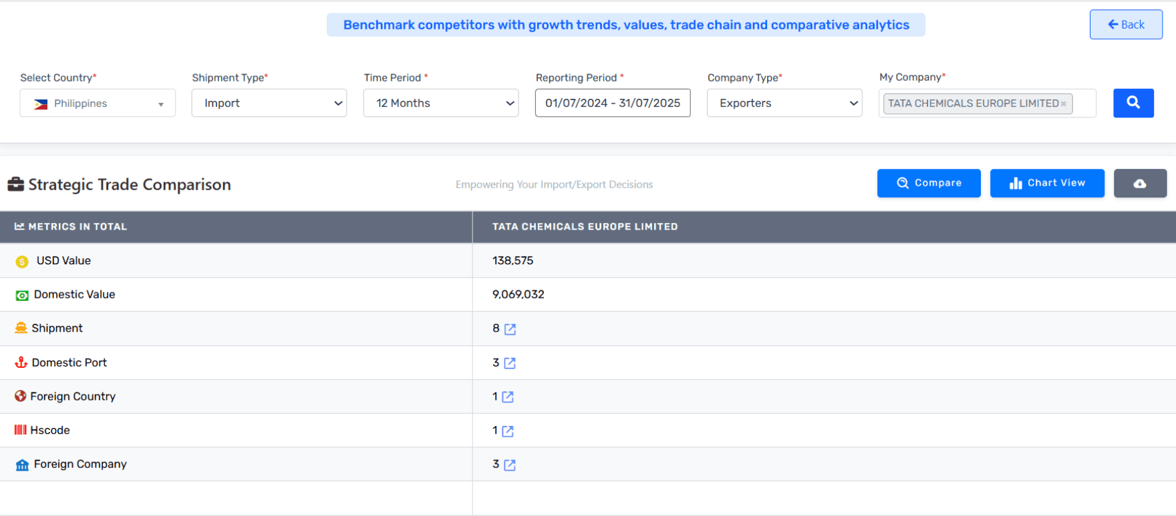Open Shipment details external link icon
Viewport: 1176px width, 516px height.
tap(510, 329)
